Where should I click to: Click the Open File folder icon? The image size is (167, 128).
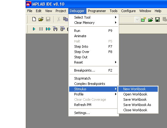[x=41, y=19]
